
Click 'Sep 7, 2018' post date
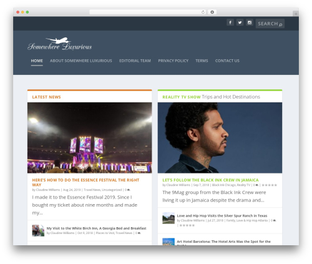point(201,185)
